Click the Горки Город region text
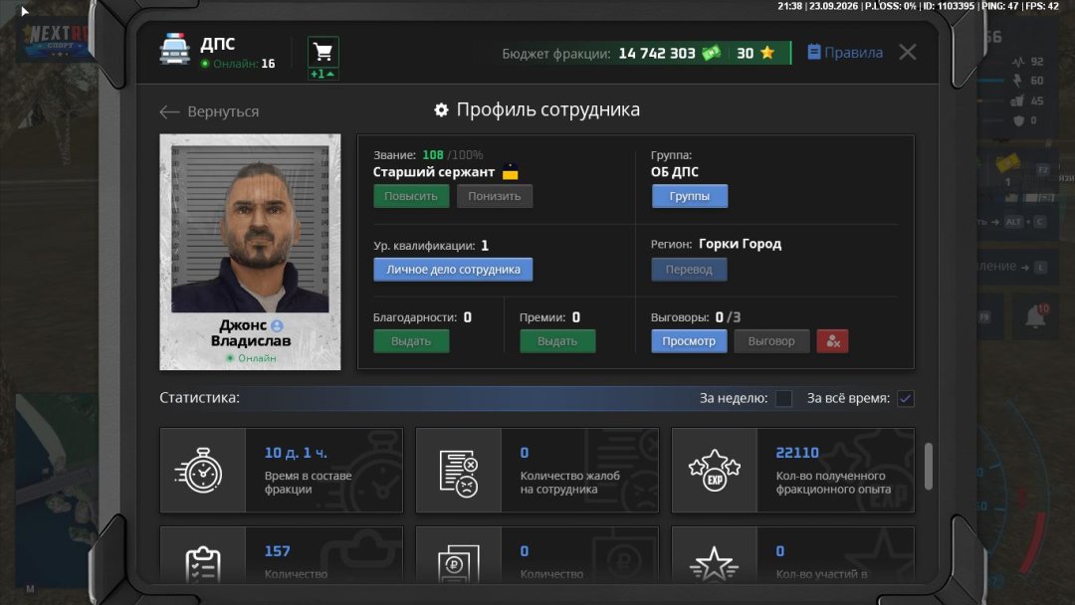Screen dimensions: 1075x605 740,244
